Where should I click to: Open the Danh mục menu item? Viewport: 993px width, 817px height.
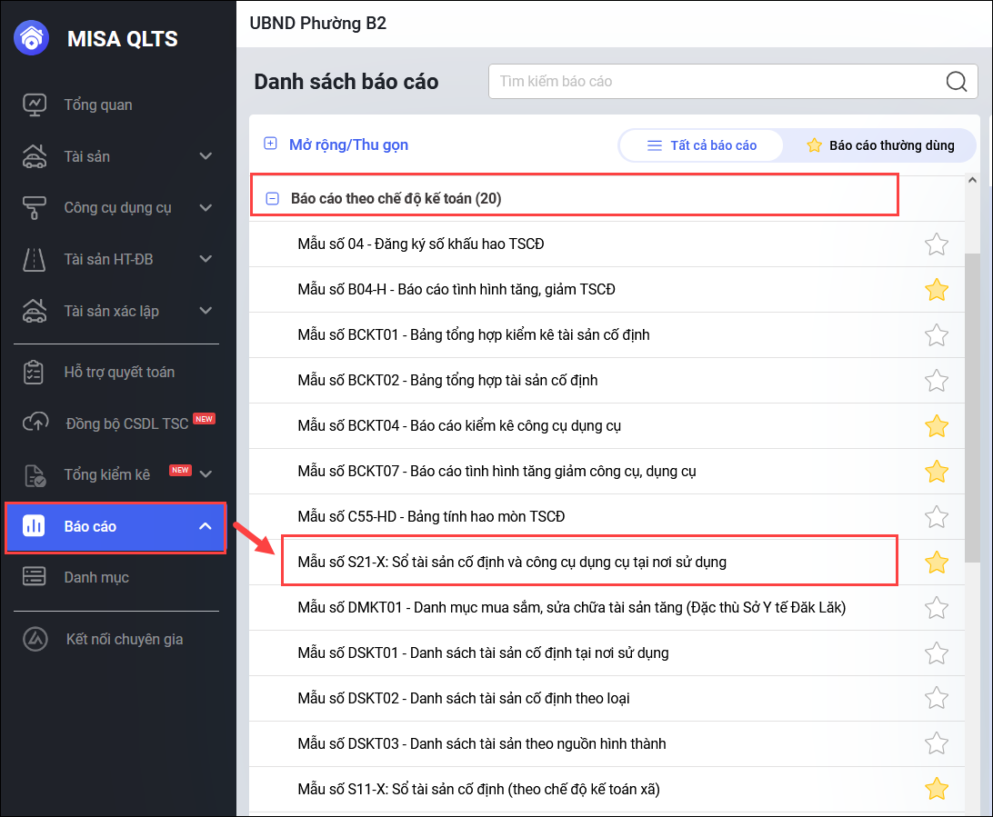tap(96, 577)
